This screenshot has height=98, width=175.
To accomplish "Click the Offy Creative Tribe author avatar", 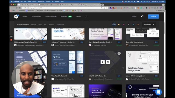I will pos(52,45).
